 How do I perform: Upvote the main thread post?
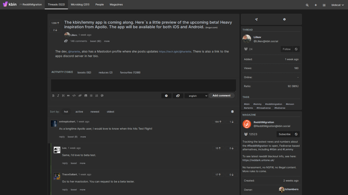click(x=55, y=23)
